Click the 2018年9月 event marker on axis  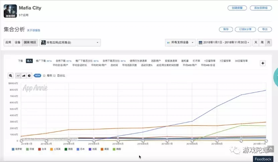[217, 141]
